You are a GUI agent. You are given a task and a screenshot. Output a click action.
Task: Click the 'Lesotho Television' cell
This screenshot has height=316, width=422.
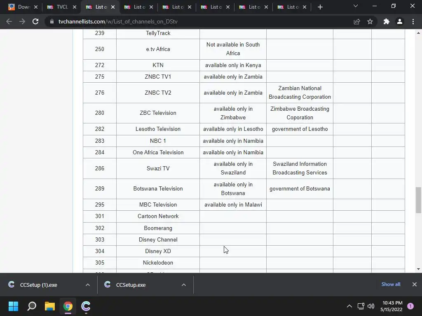[158, 129]
